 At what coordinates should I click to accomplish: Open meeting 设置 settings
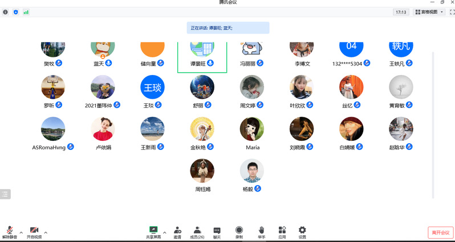pyautogui.click(x=302, y=231)
